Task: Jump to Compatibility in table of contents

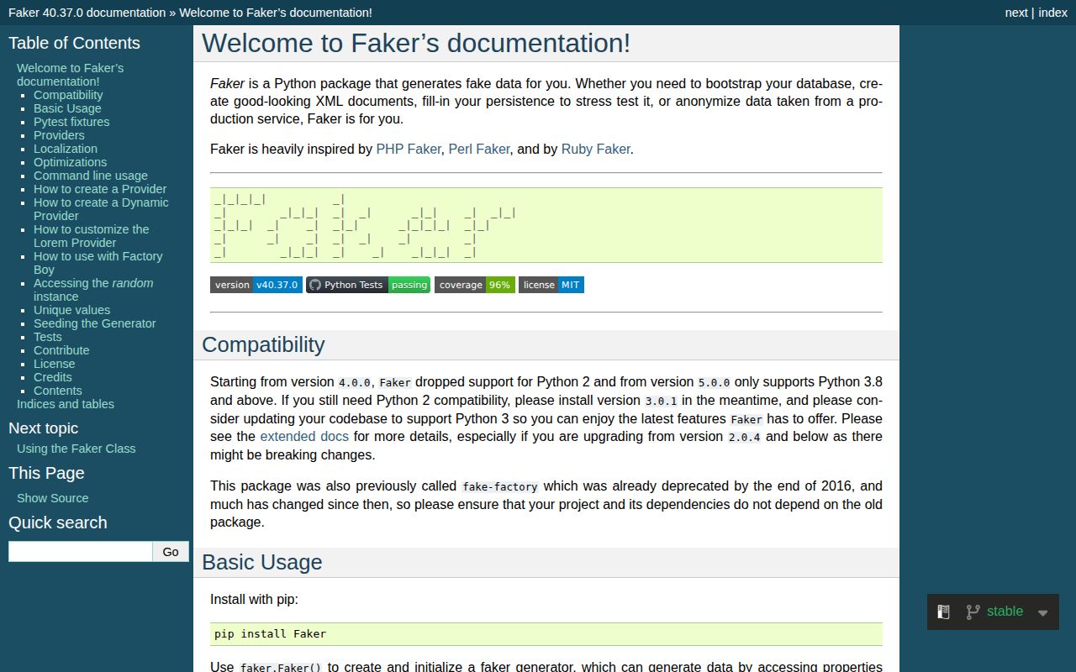Action: click(68, 95)
